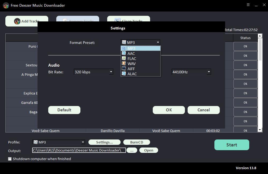Click the OK button in Settings
Image resolution: width=268 pixels, height=174 pixels.
tap(169, 110)
